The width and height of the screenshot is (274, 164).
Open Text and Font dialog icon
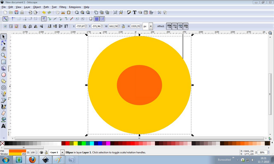[134, 12]
